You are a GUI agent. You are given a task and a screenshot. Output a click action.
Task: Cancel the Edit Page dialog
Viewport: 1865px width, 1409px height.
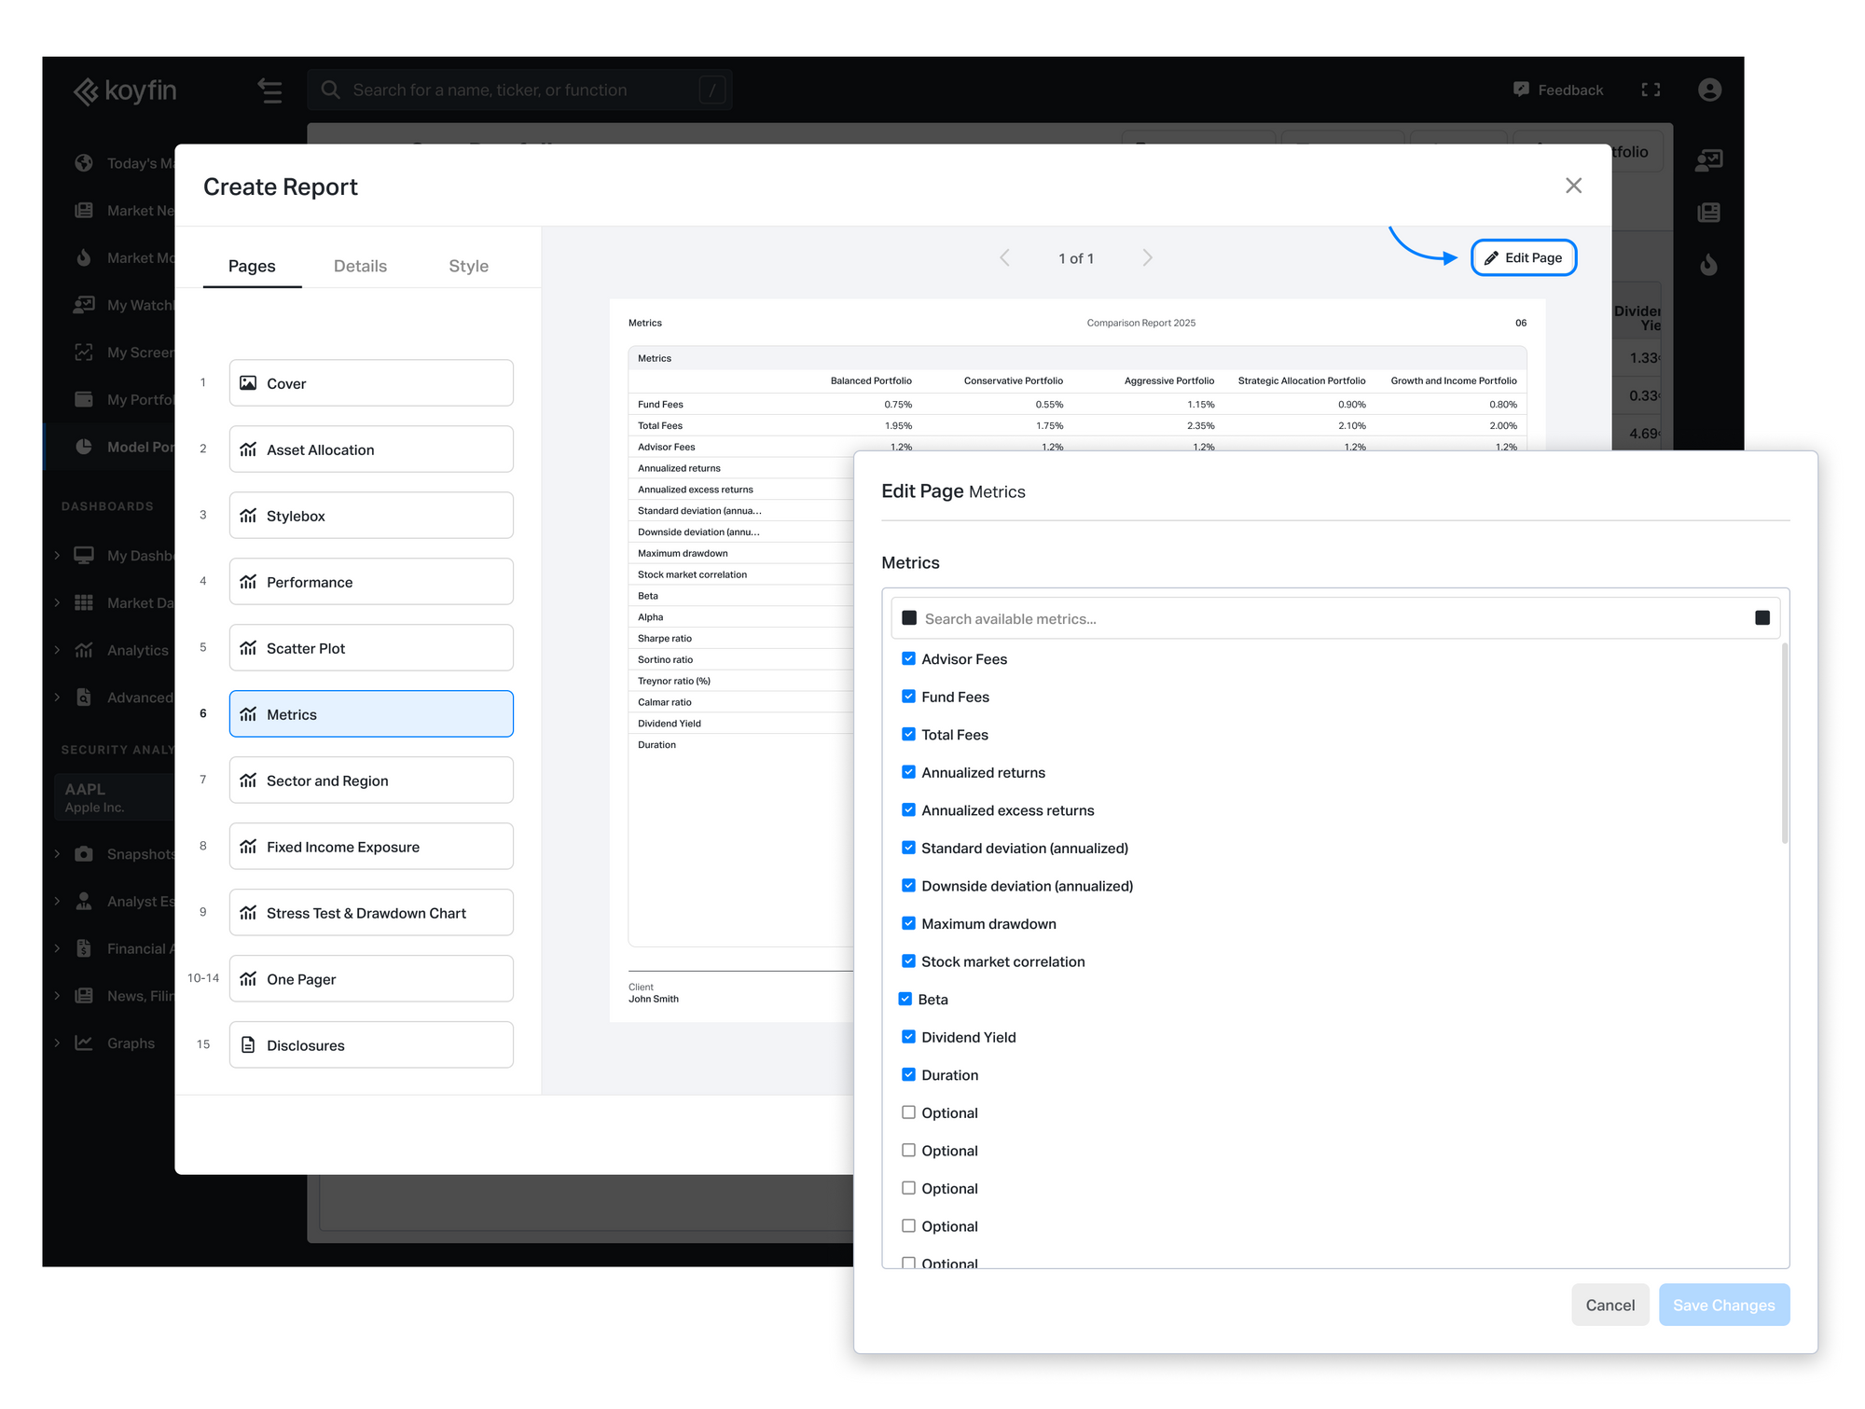coord(1609,1305)
